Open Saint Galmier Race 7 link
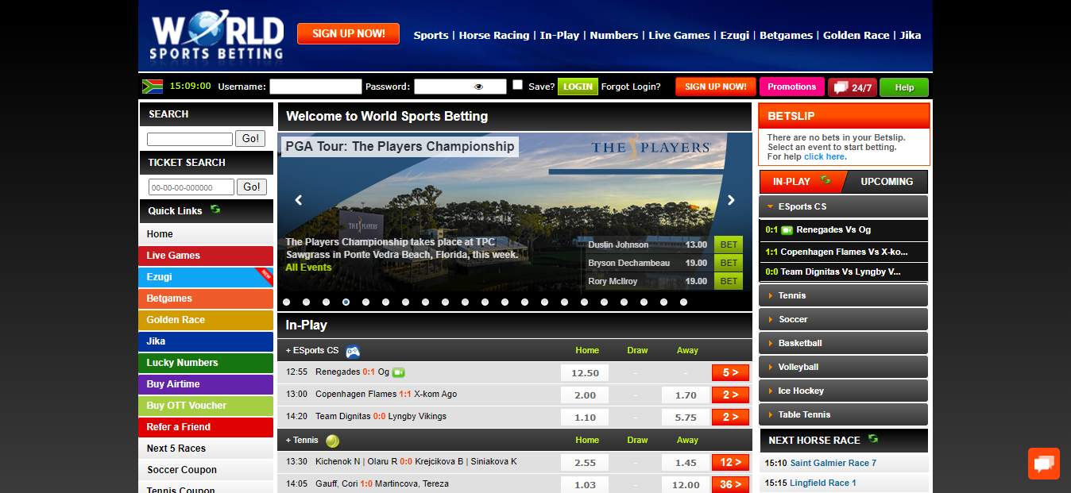The height and width of the screenshot is (493, 1071). pyautogui.click(x=833, y=463)
